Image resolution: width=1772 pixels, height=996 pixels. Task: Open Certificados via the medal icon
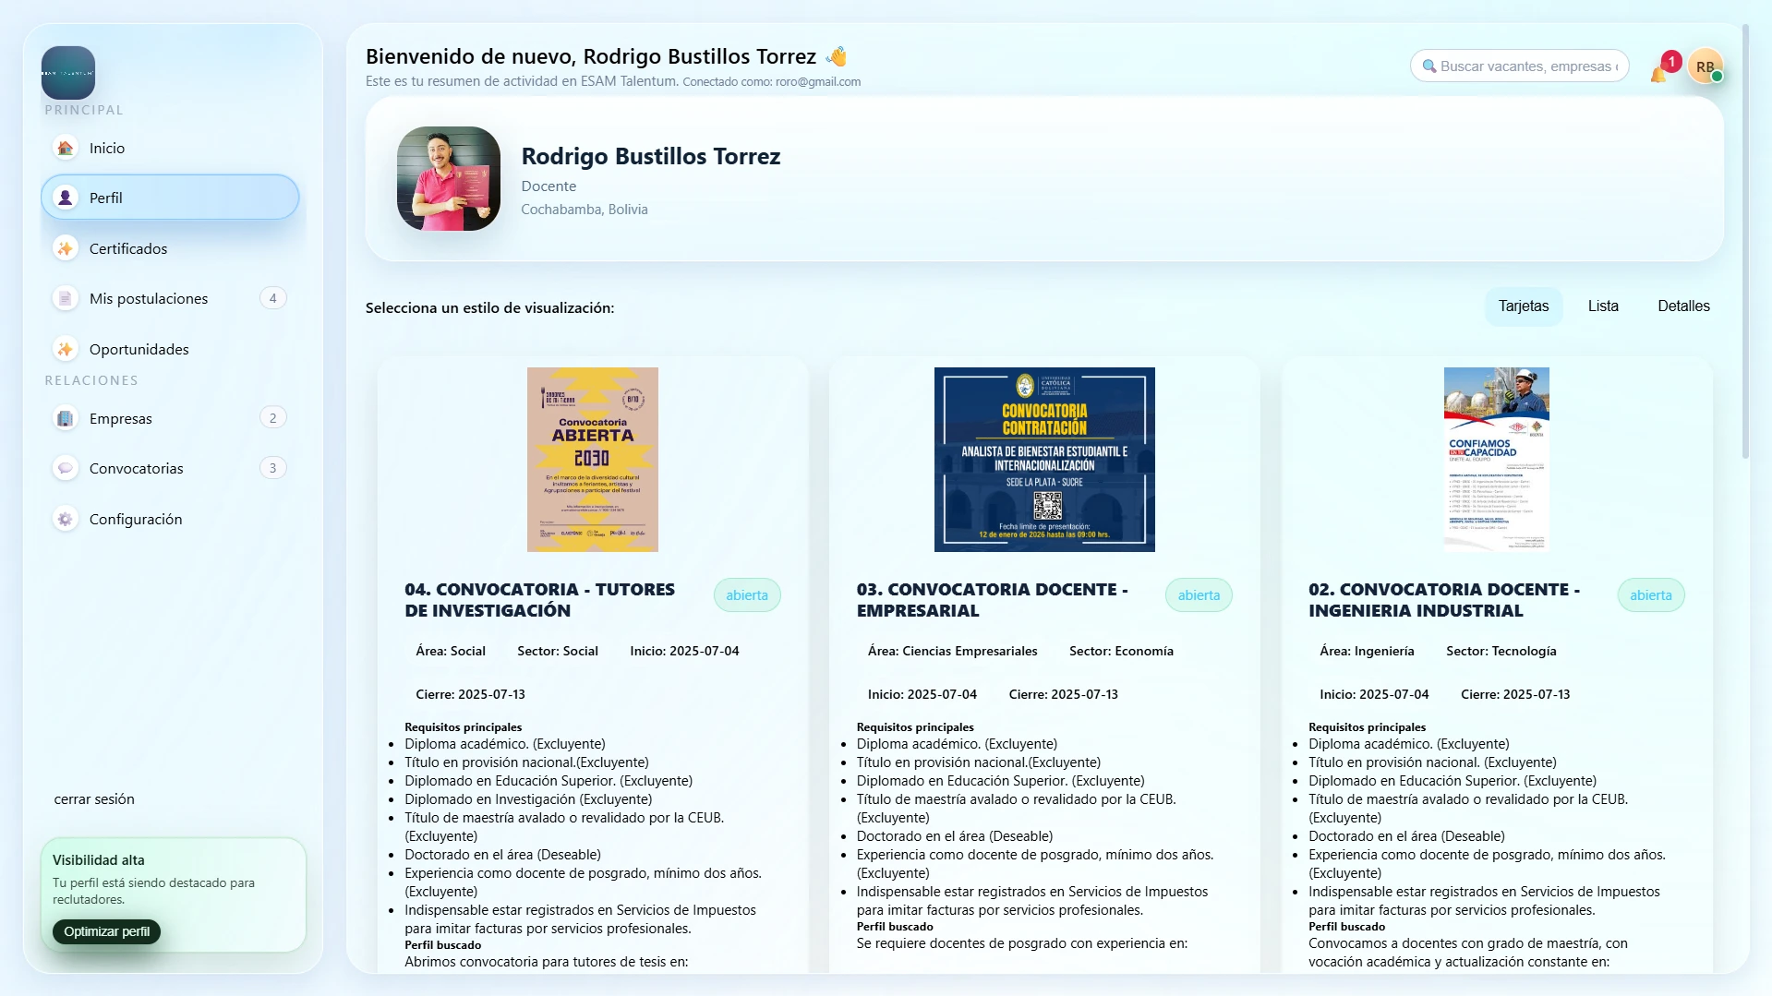65,247
